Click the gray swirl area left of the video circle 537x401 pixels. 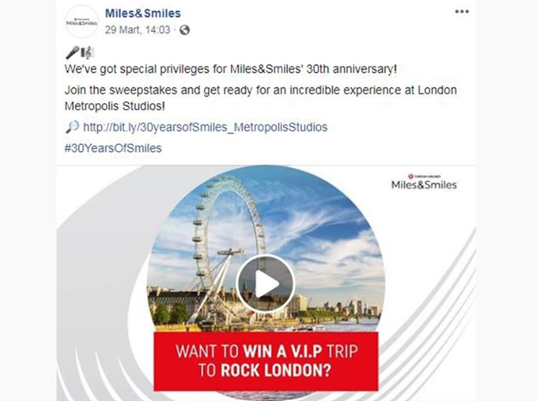pyautogui.click(x=101, y=288)
